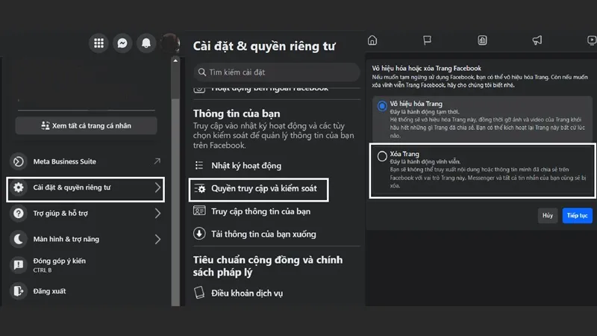This screenshot has width=597, height=336.
Task: Select Đóng góp ý kiến menu entry
Action: pyautogui.click(x=86, y=265)
